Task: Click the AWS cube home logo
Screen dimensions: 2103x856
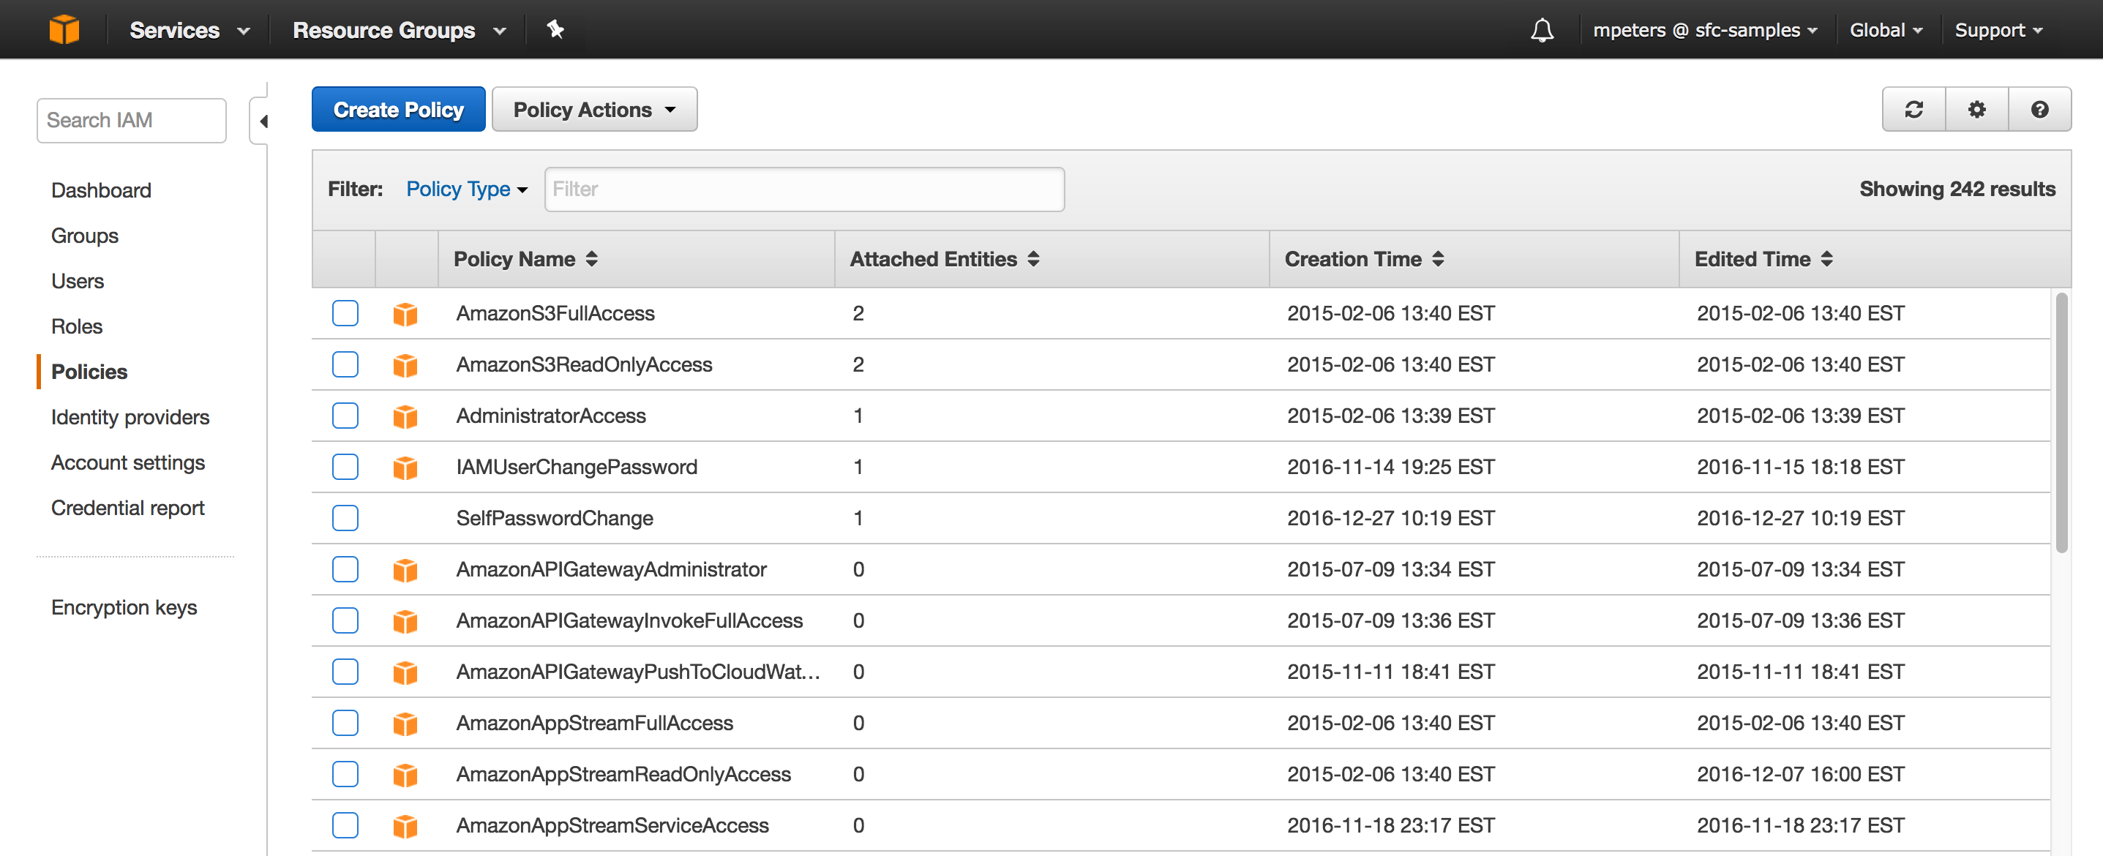Action: coord(64,29)
